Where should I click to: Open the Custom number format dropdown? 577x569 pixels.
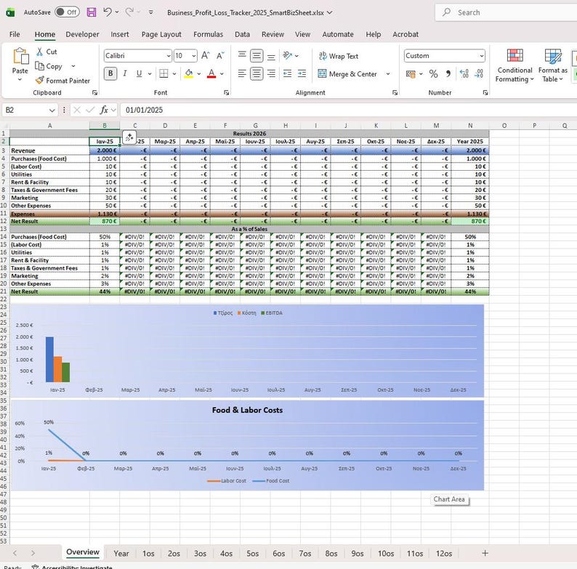(x=481, y=56)
